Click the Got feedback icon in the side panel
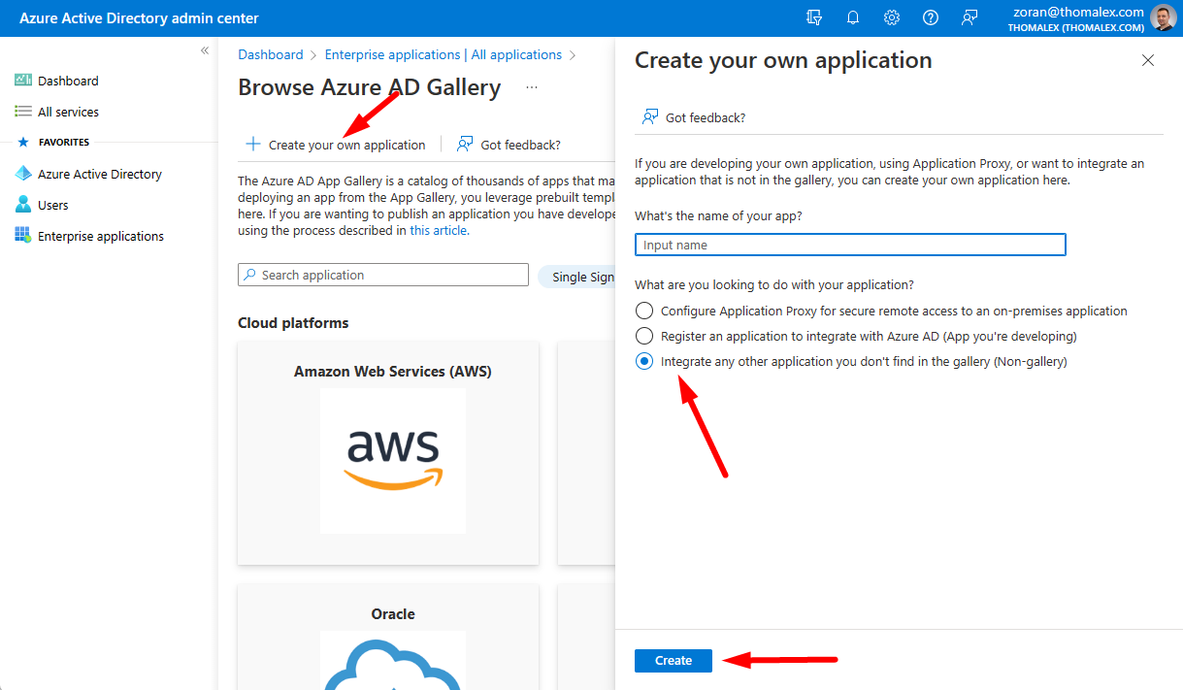This screenshot has height=690, width=1183. pos(650,116)
